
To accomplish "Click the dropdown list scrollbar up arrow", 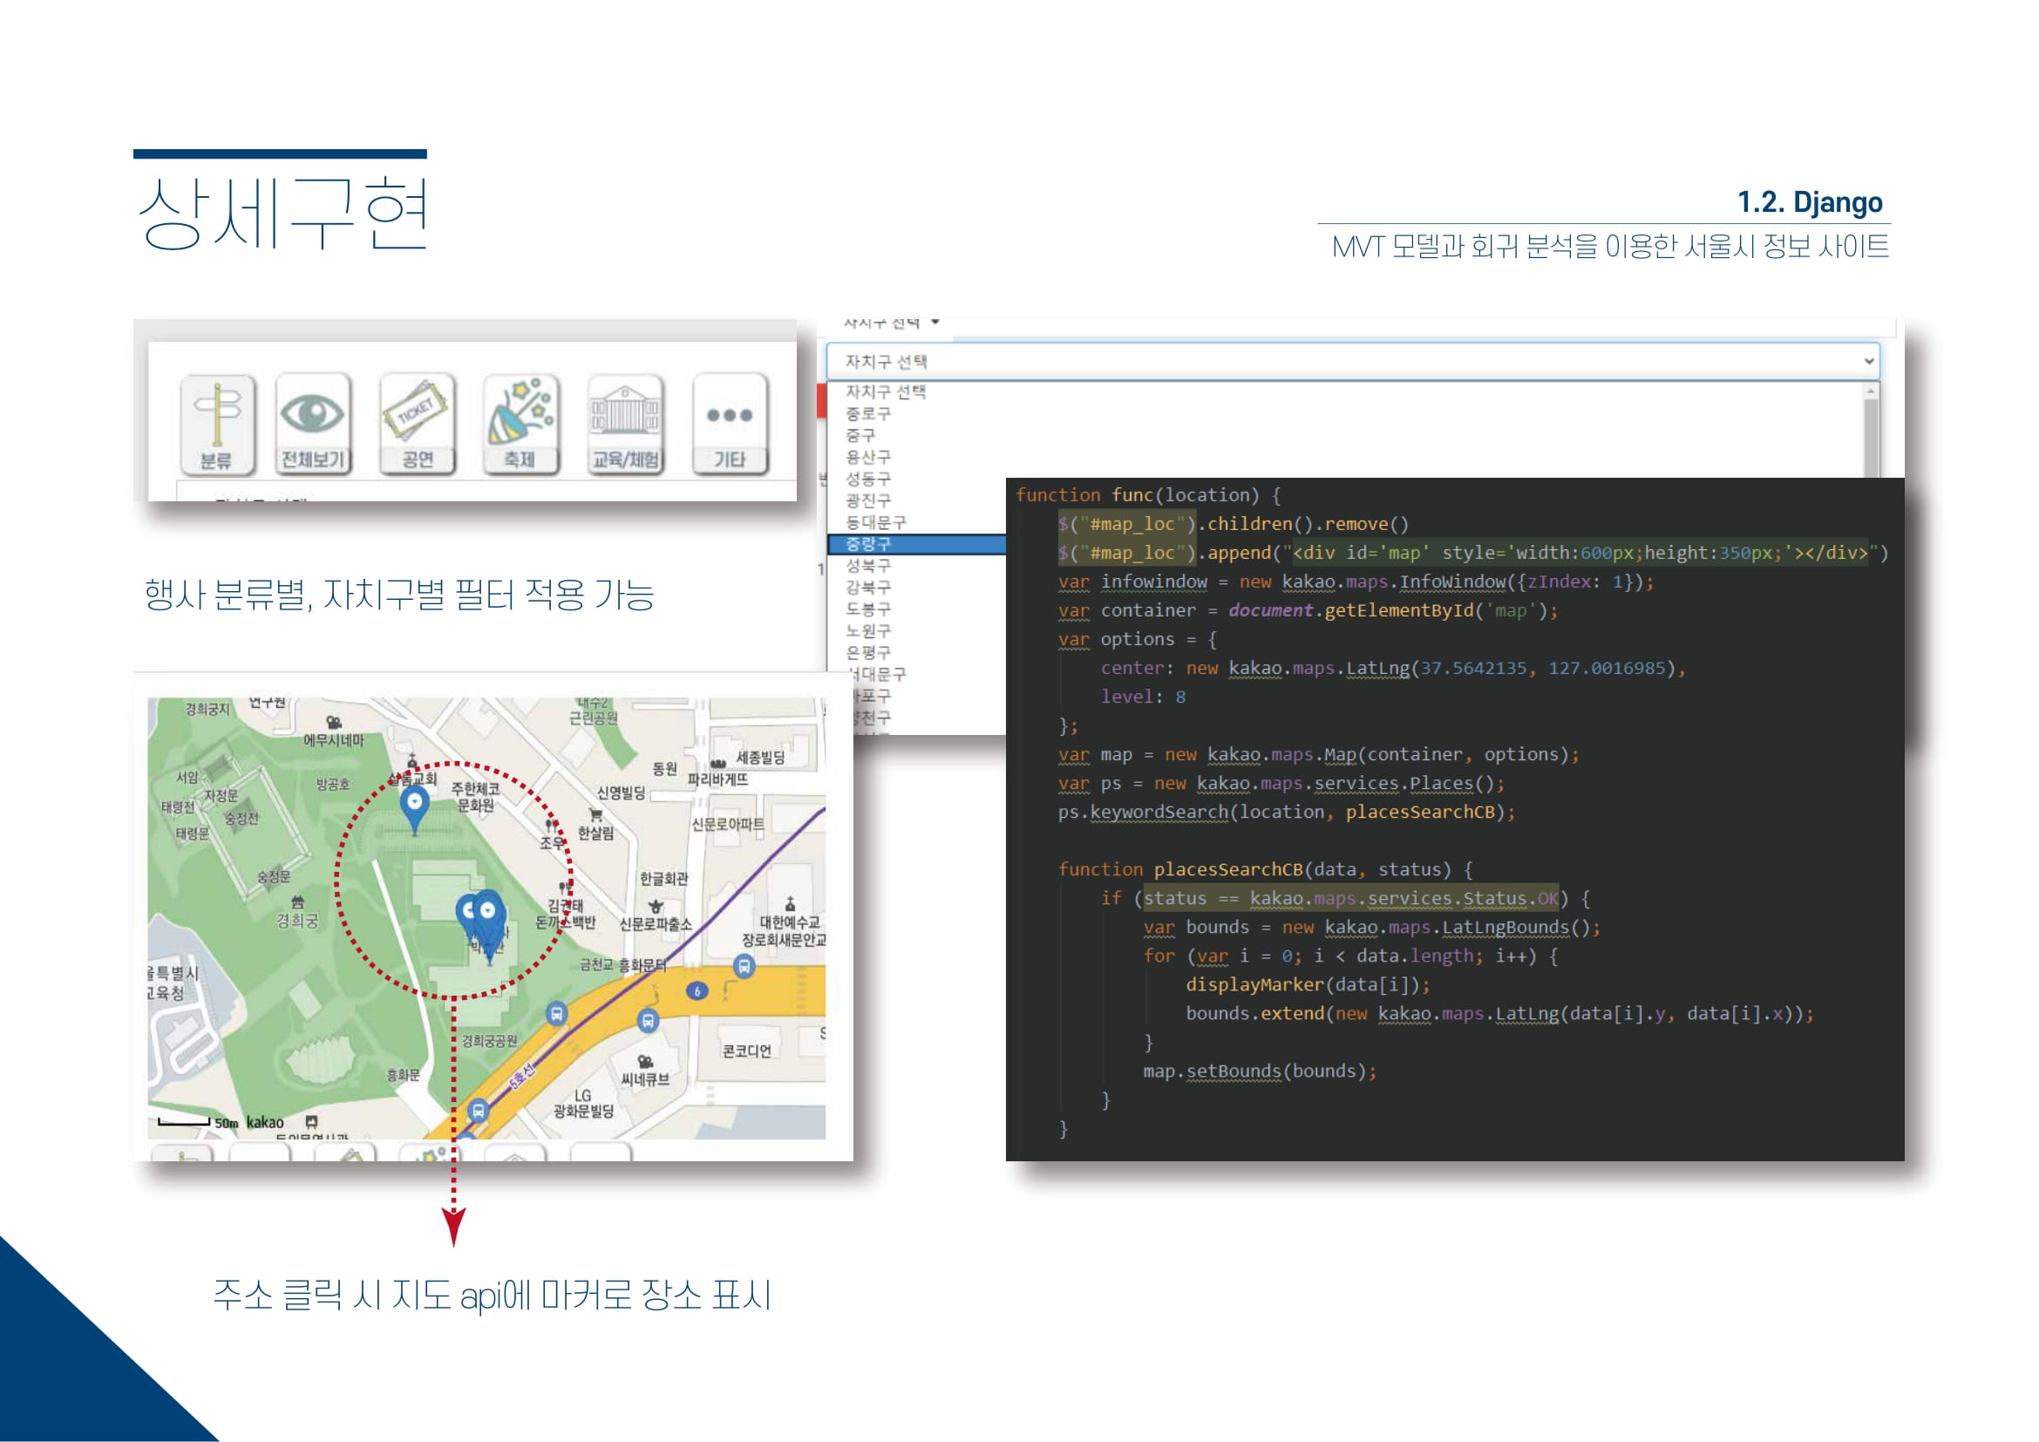I will pyautogui.click(x=1871, y=391).
